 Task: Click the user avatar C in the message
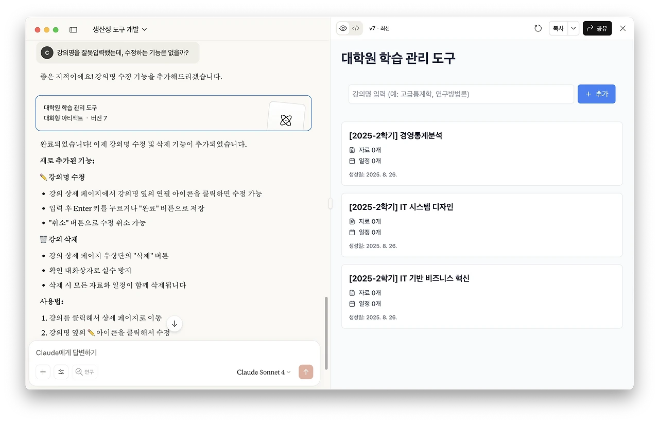47,52
